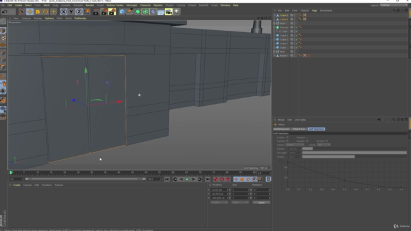The height and width of the screenshot is (231, 411).
Task: Click the Apply button in coordinates
Action: tap(261, 203)
